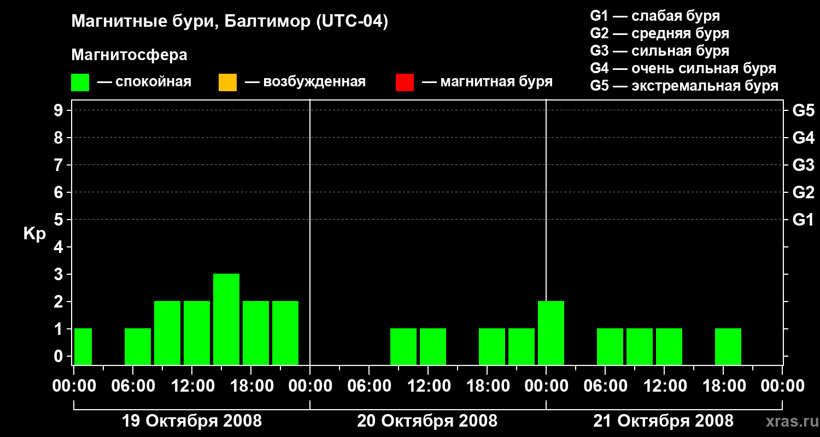Click the '20 Октября 2008' date label
The image size is (820, 437).
tap(427, 421)
